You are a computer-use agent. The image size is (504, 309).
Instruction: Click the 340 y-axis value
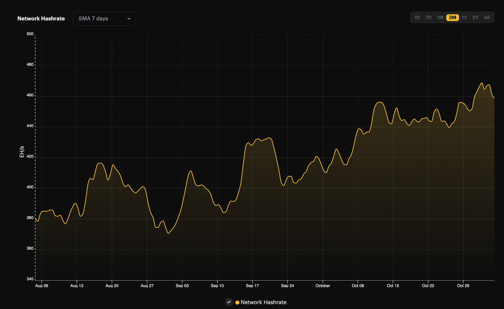30,279
